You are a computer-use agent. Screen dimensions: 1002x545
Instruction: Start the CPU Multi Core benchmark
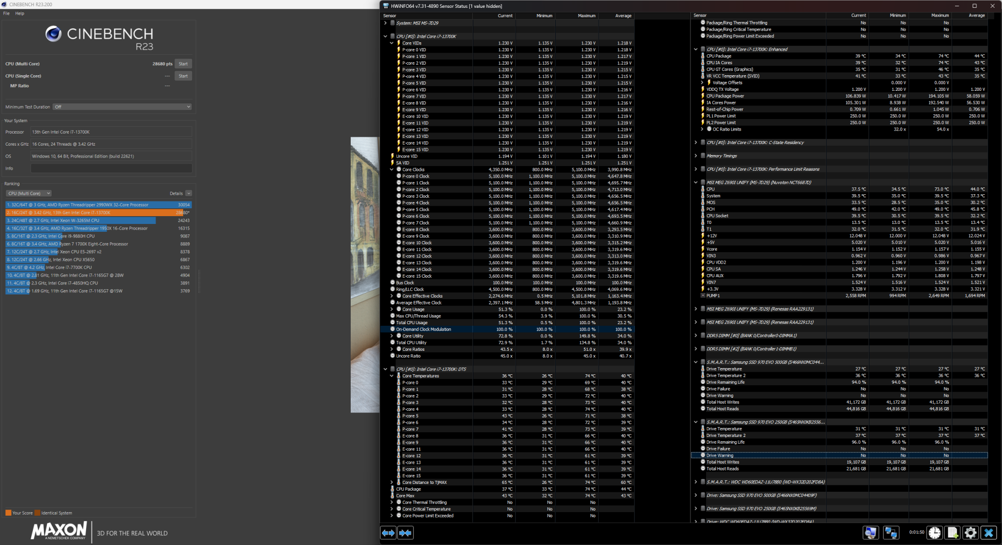tap(183, 64)
